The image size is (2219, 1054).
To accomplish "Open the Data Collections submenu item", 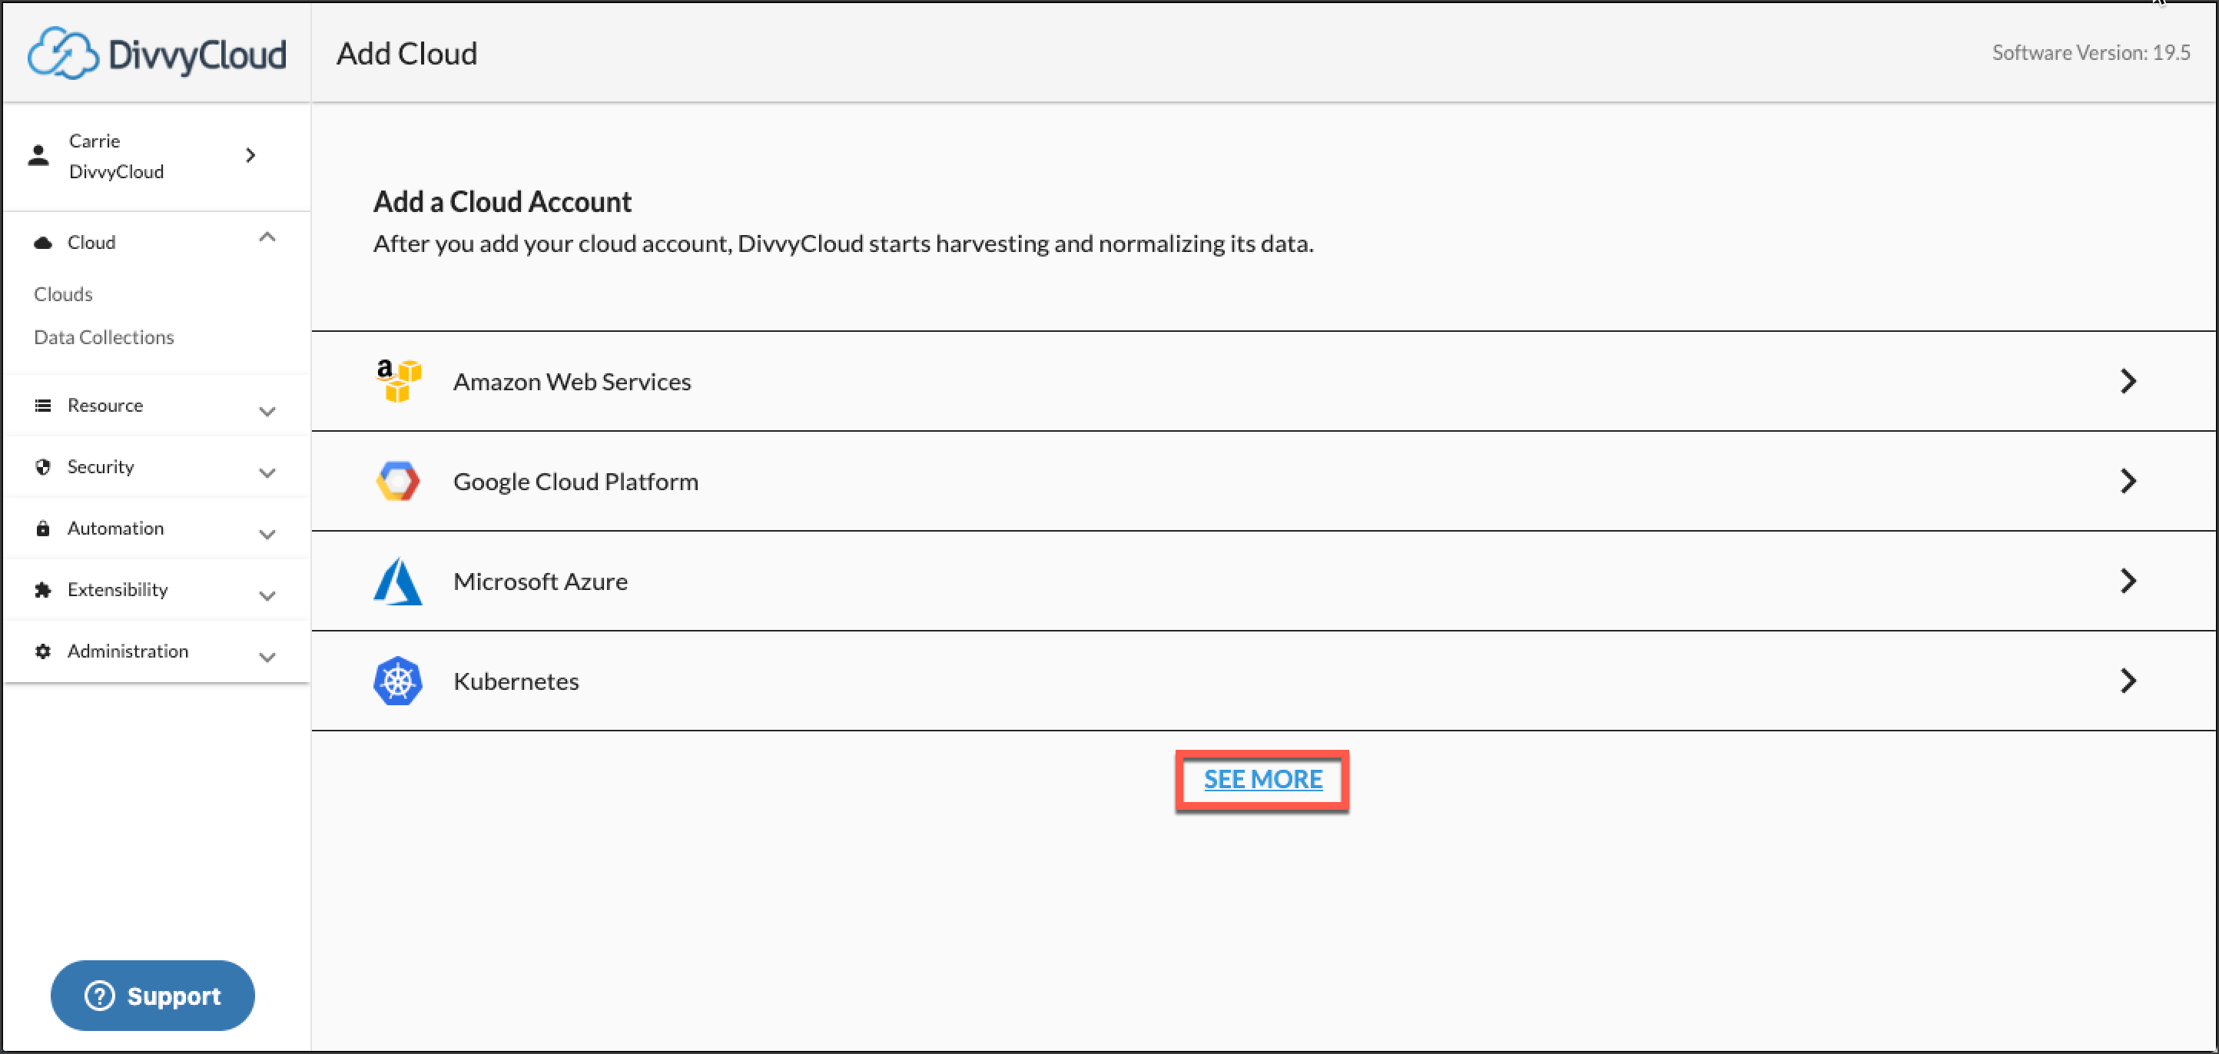I will 104,337.
